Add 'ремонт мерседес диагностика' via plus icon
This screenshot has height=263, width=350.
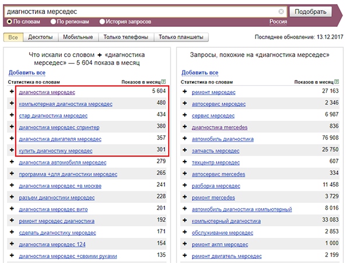[x=12, y=220]
